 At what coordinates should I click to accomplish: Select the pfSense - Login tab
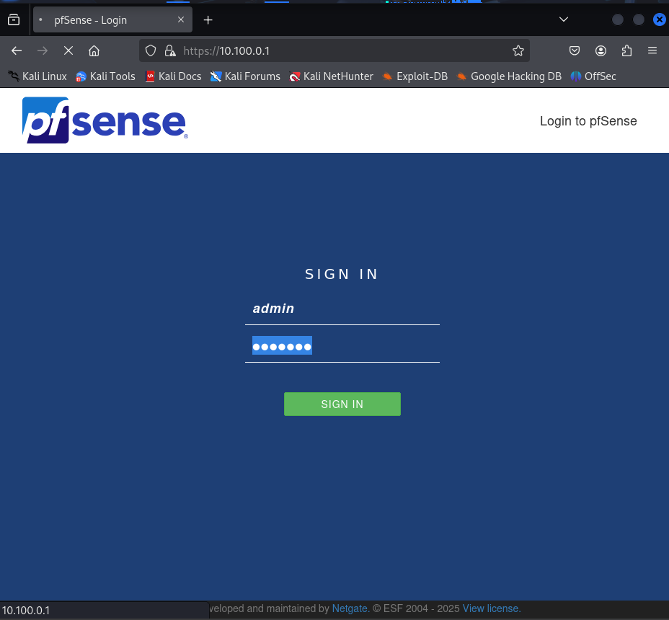tap(112, 19)
